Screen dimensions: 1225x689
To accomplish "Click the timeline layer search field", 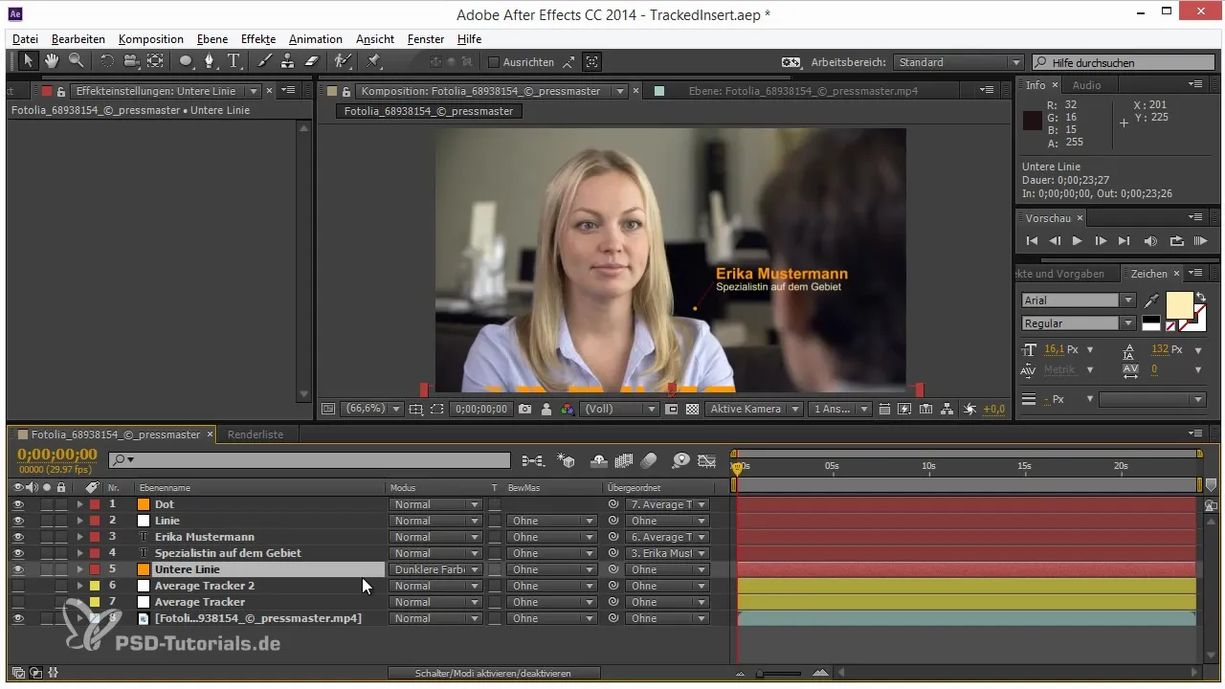I will tap(309, 460).
